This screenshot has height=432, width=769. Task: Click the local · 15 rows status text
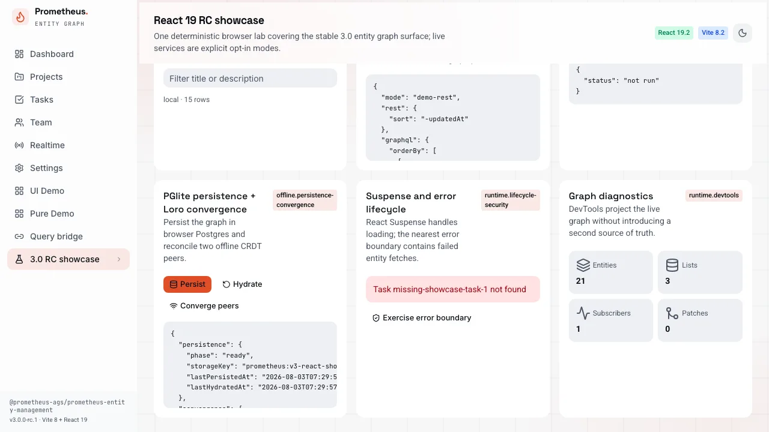point(186,100)
